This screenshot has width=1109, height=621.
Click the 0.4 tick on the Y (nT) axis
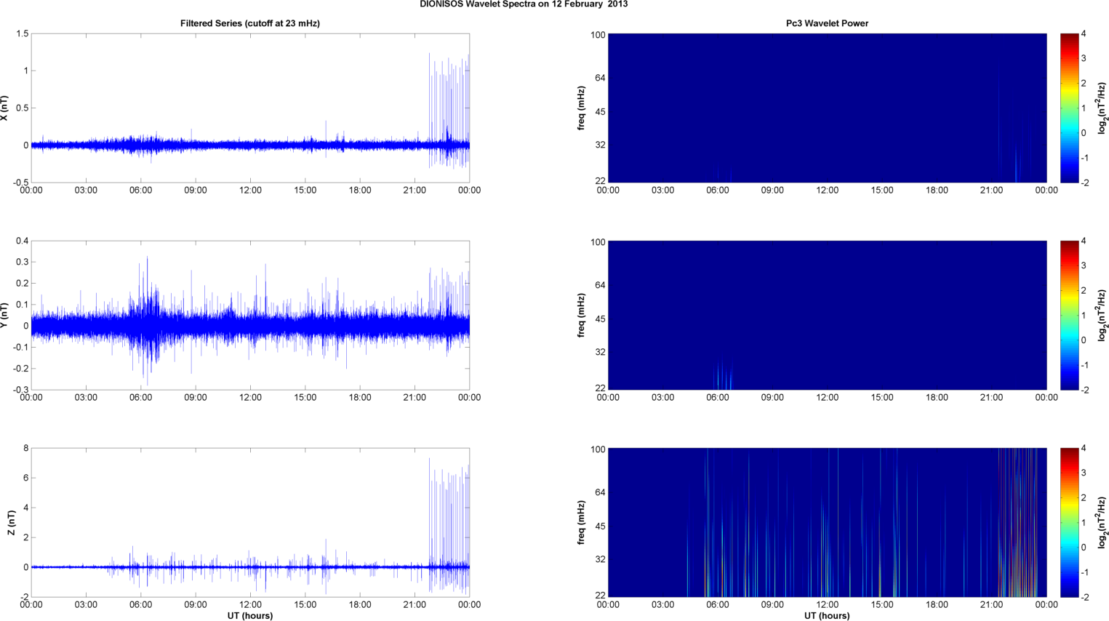click(x=22, y=241)
